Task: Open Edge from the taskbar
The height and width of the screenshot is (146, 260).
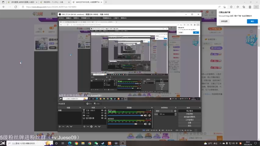Action: tap(70, 143)
